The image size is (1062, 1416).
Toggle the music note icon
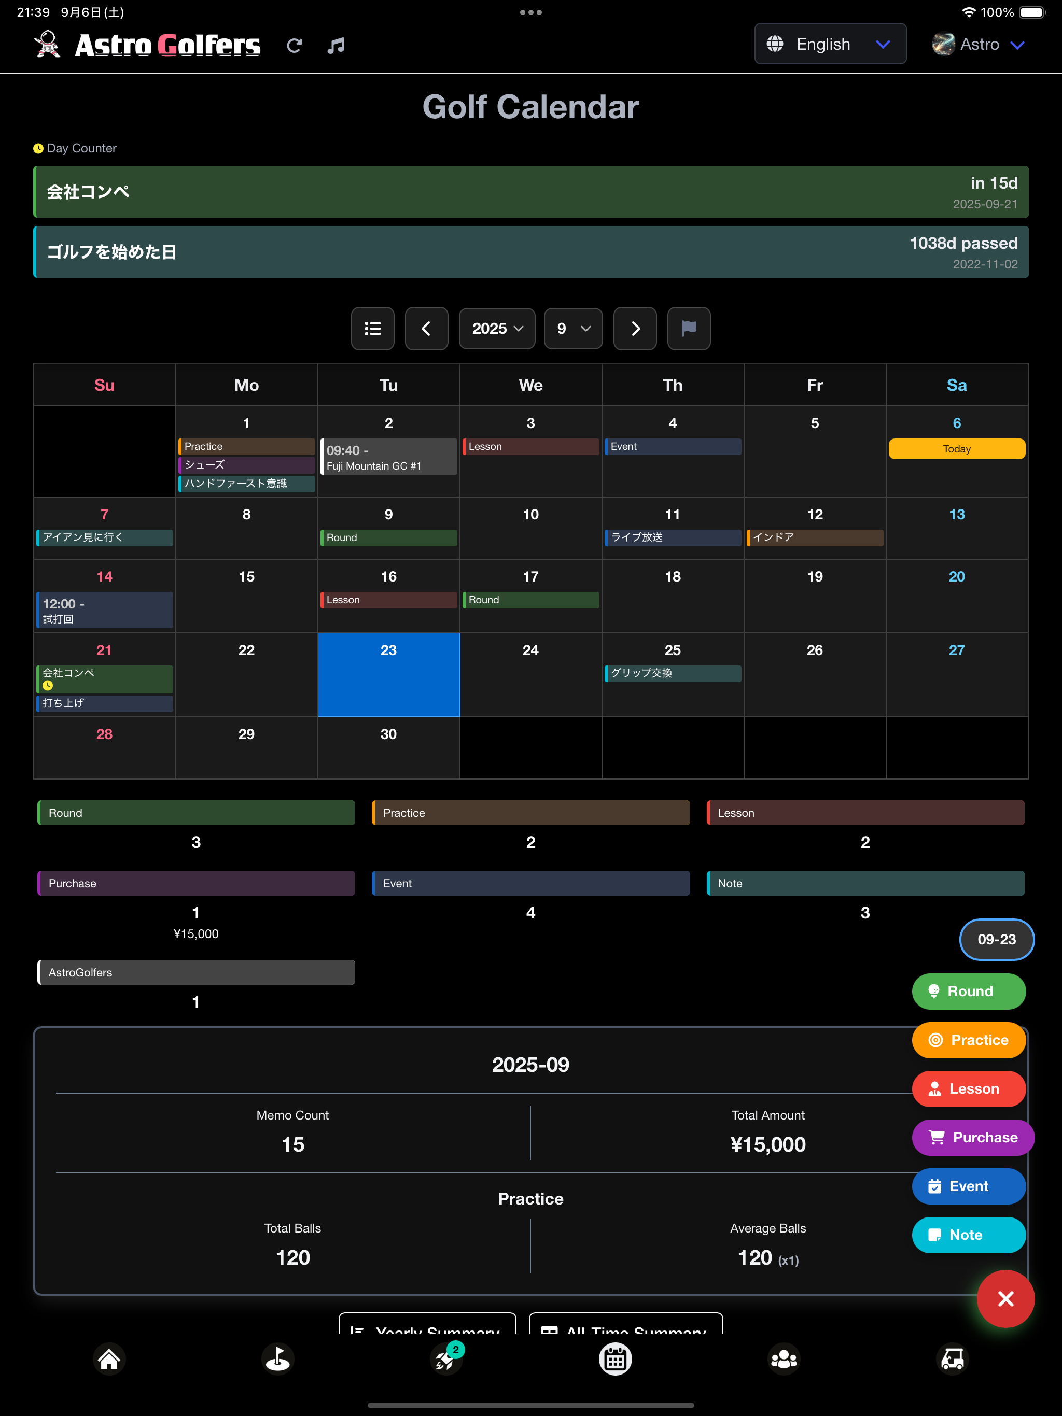(x=336, y=46)
